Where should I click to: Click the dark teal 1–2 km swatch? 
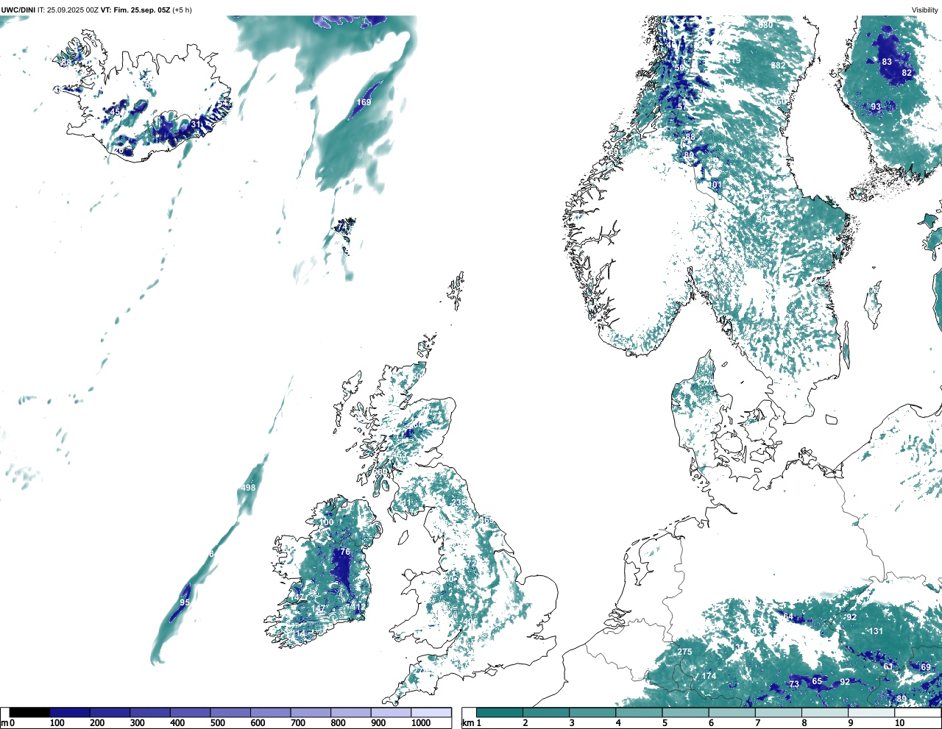[500, 713]
